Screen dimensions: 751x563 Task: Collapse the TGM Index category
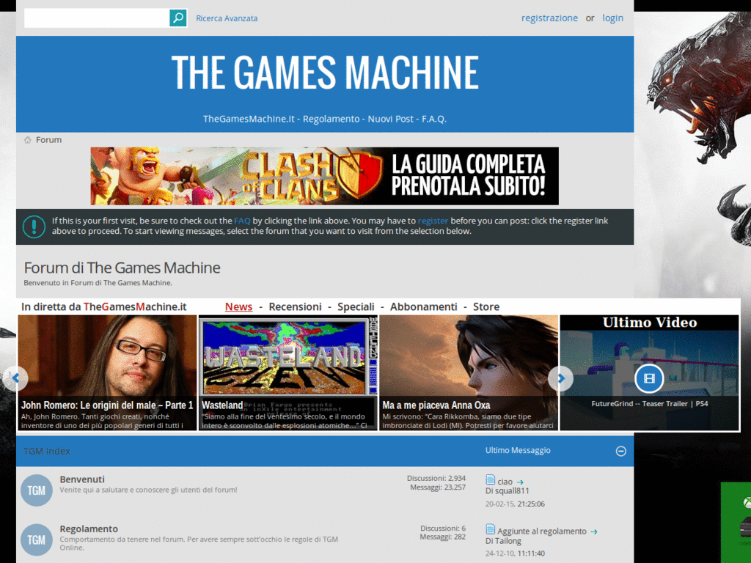click(620, 451)
